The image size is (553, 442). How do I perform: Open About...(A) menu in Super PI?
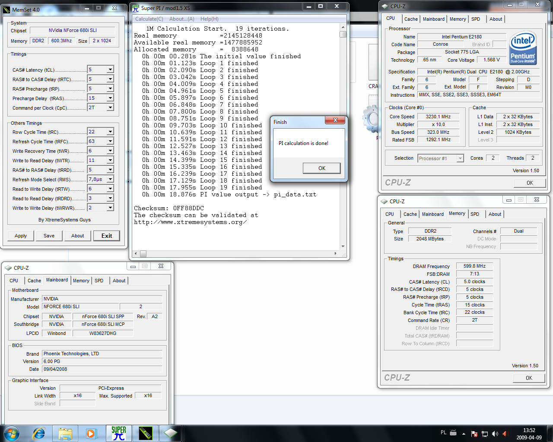[x=181, y=19]
